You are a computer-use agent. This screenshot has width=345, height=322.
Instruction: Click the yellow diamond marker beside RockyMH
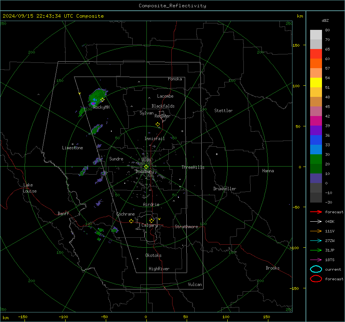[102, 100]
